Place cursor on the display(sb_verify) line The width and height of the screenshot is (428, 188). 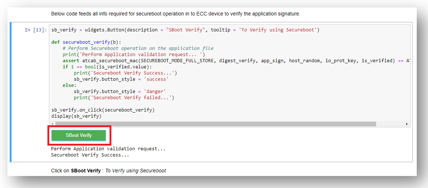point(76,116)
